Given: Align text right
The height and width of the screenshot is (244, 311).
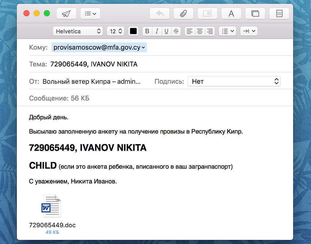Looking at the screenshot, I should (x=210, y=31).
